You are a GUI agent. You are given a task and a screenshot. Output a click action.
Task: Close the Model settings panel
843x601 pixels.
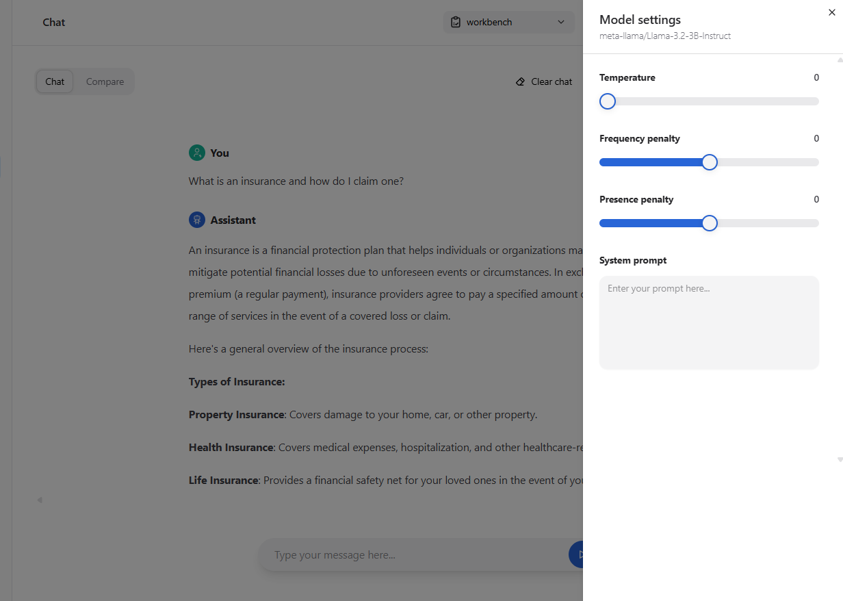coord(831,12)
